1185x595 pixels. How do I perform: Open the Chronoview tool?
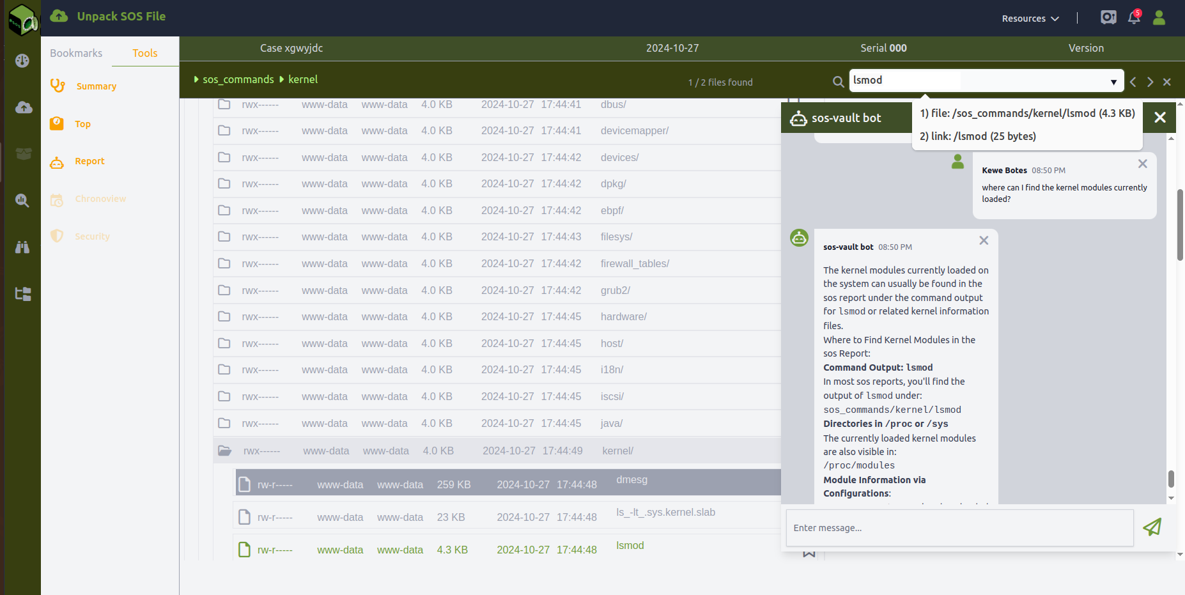click(x=100, y=199)
